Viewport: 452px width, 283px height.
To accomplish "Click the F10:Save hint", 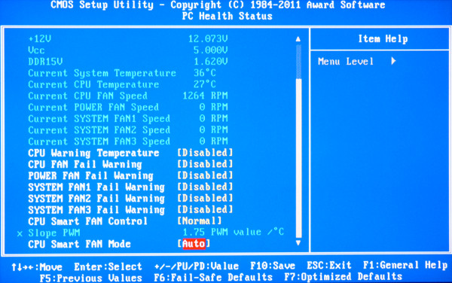I will click(273, 266).
